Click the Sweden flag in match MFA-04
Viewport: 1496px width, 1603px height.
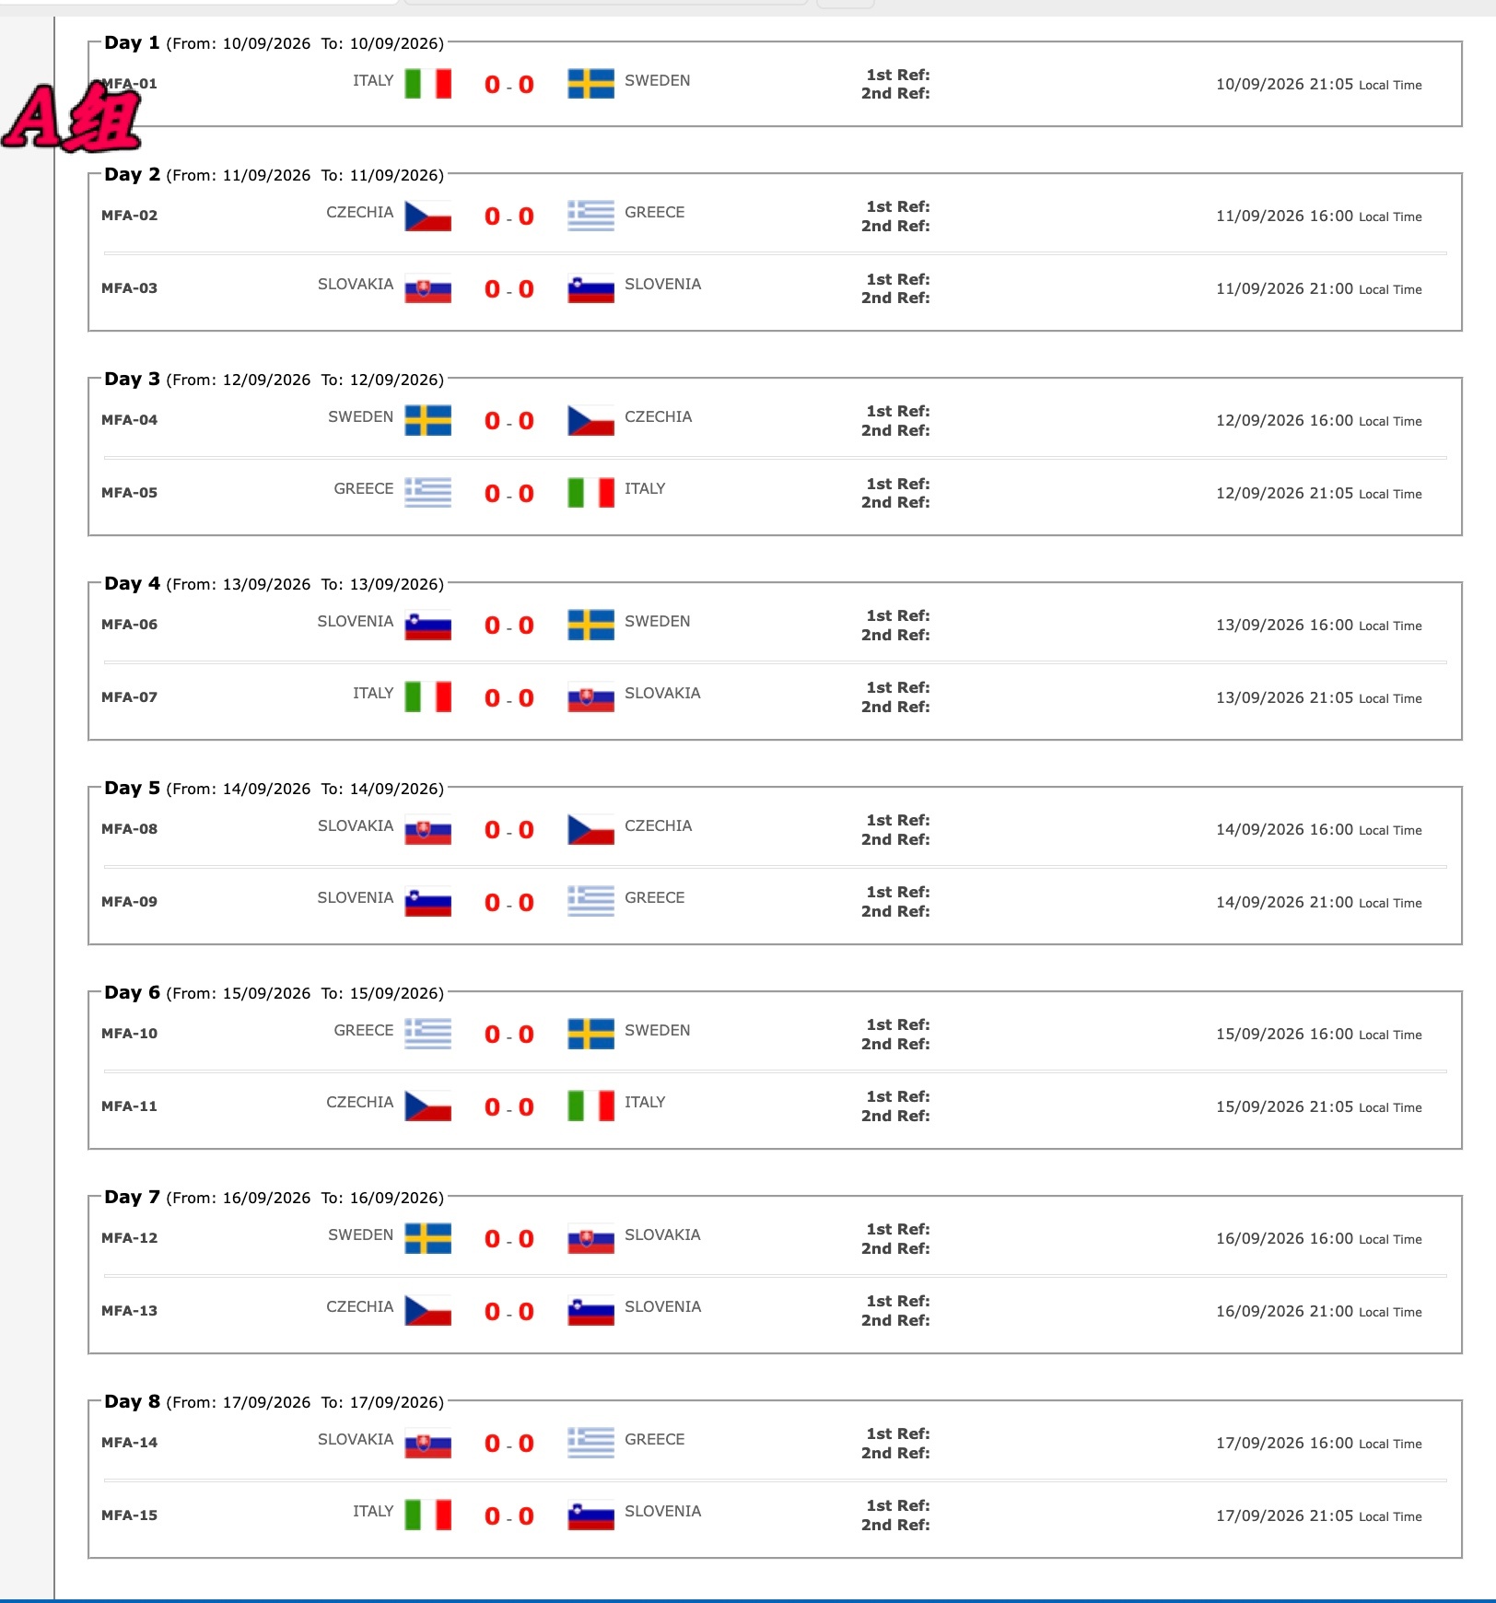coord(428,420)
